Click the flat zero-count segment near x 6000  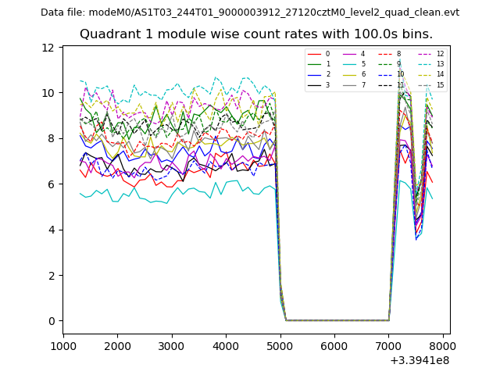pyautogui.click(x=334, y=320)
